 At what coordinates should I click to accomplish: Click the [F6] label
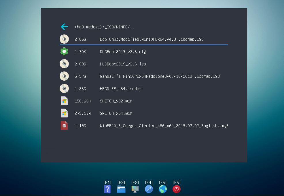click(x=176, y=183)
